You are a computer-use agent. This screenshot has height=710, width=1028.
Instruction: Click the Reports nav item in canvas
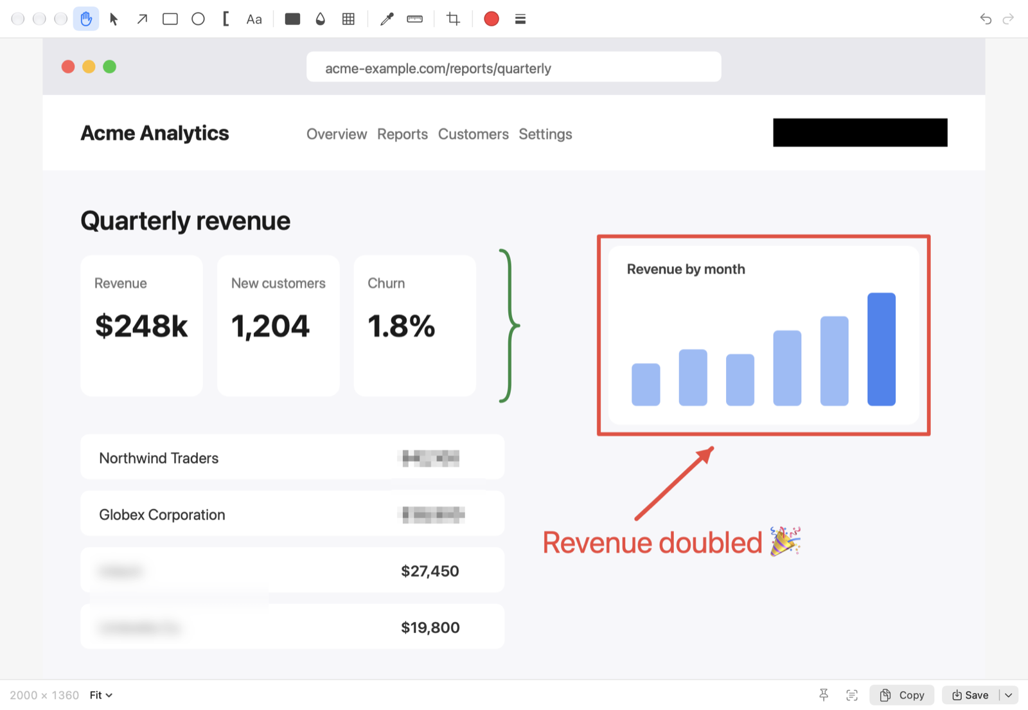point(402,134)
